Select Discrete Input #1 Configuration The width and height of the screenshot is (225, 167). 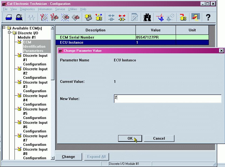pyautogui.click(x=35, y=60)
